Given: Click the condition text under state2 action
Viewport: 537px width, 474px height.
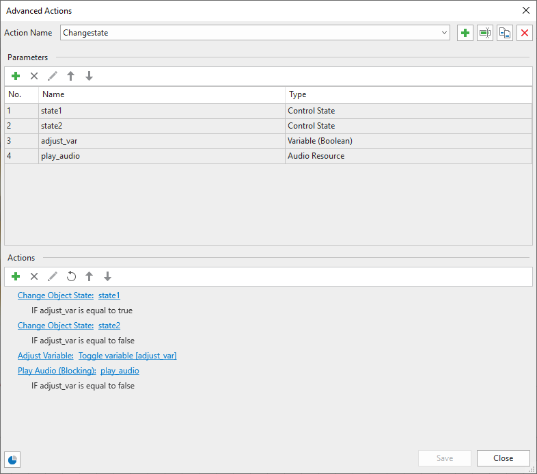Looking at the screenshot, I should click(x=83, y=341).
